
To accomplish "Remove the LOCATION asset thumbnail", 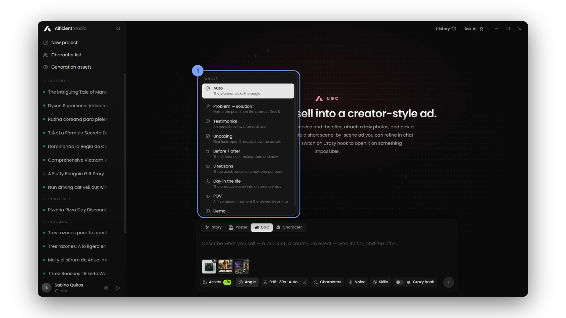I will [231, 261].
